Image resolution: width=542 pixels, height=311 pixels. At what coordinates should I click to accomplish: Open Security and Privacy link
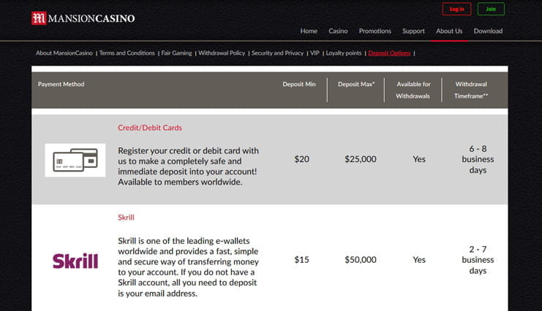277,53
